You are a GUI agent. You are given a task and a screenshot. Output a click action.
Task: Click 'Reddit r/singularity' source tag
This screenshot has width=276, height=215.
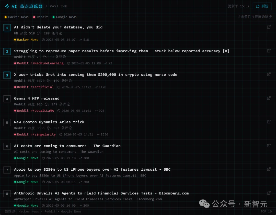coord(35,134)
